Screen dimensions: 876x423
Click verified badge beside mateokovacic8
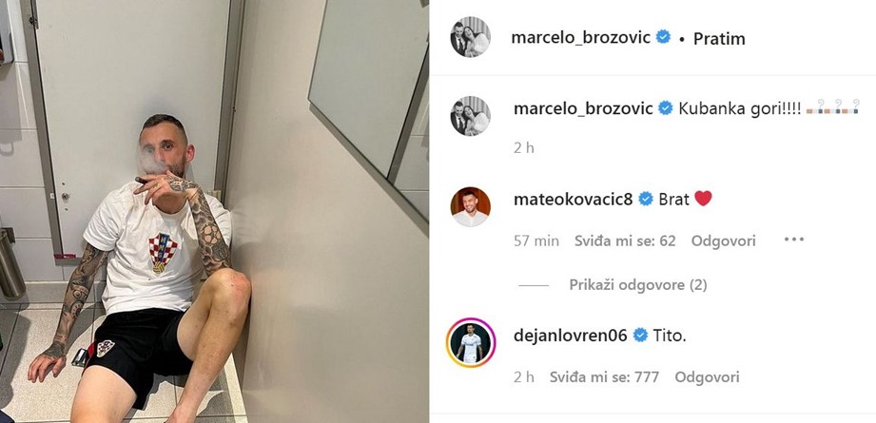click(x=646, y=199)
